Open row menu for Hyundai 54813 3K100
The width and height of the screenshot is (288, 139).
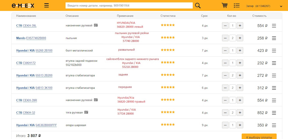(274, 88)
